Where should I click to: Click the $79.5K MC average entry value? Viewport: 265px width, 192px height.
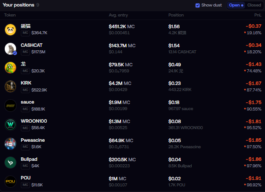coord(121,65)
